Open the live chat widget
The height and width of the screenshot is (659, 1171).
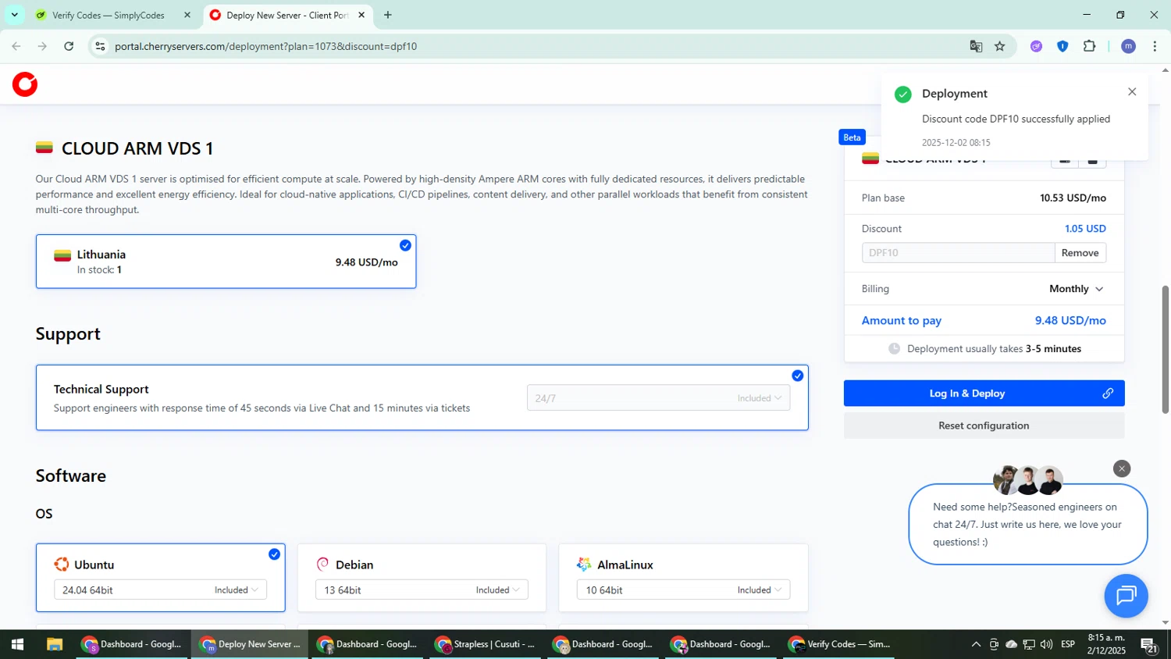pos(1126,596)
